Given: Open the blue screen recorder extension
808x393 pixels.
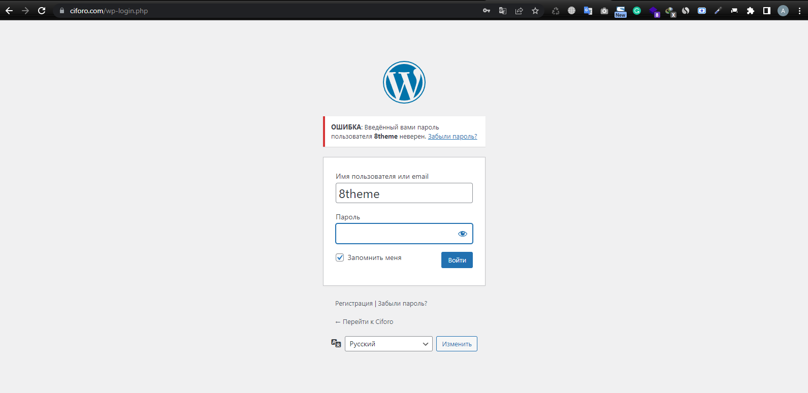Looking at the screenshot, I should (x=702, y=11).
